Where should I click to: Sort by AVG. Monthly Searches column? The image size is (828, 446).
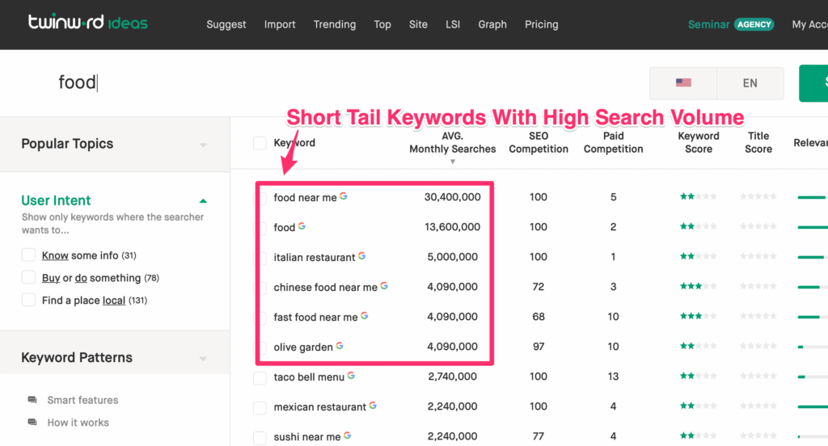453,142
